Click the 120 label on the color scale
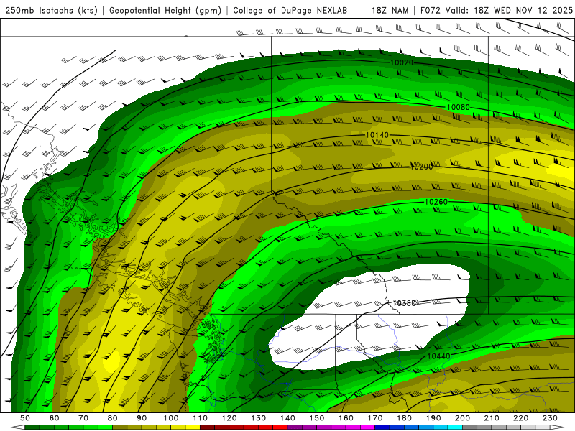The width and height of the screenshot is (575, 431). [x=229, y=418]
